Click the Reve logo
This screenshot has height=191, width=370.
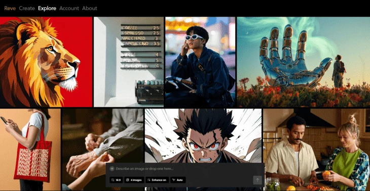[x=10, y=8]
